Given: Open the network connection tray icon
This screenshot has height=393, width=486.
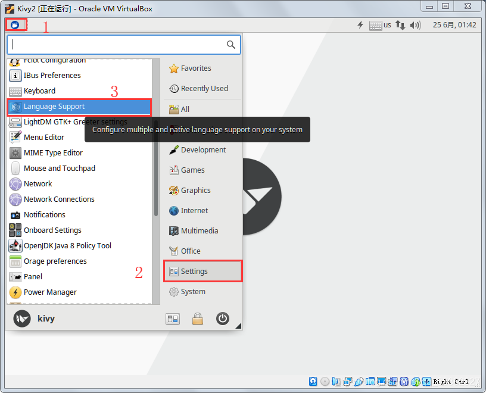Looking at the screenshot, I should [x=400, y=25].
